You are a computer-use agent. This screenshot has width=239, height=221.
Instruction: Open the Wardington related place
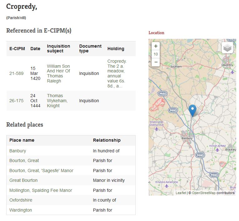point(21,210)
